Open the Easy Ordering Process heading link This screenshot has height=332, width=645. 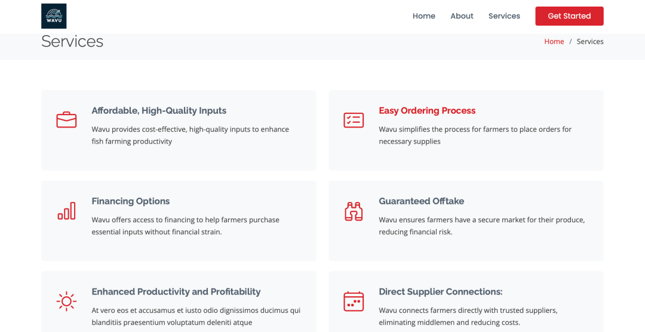(427, 111)
